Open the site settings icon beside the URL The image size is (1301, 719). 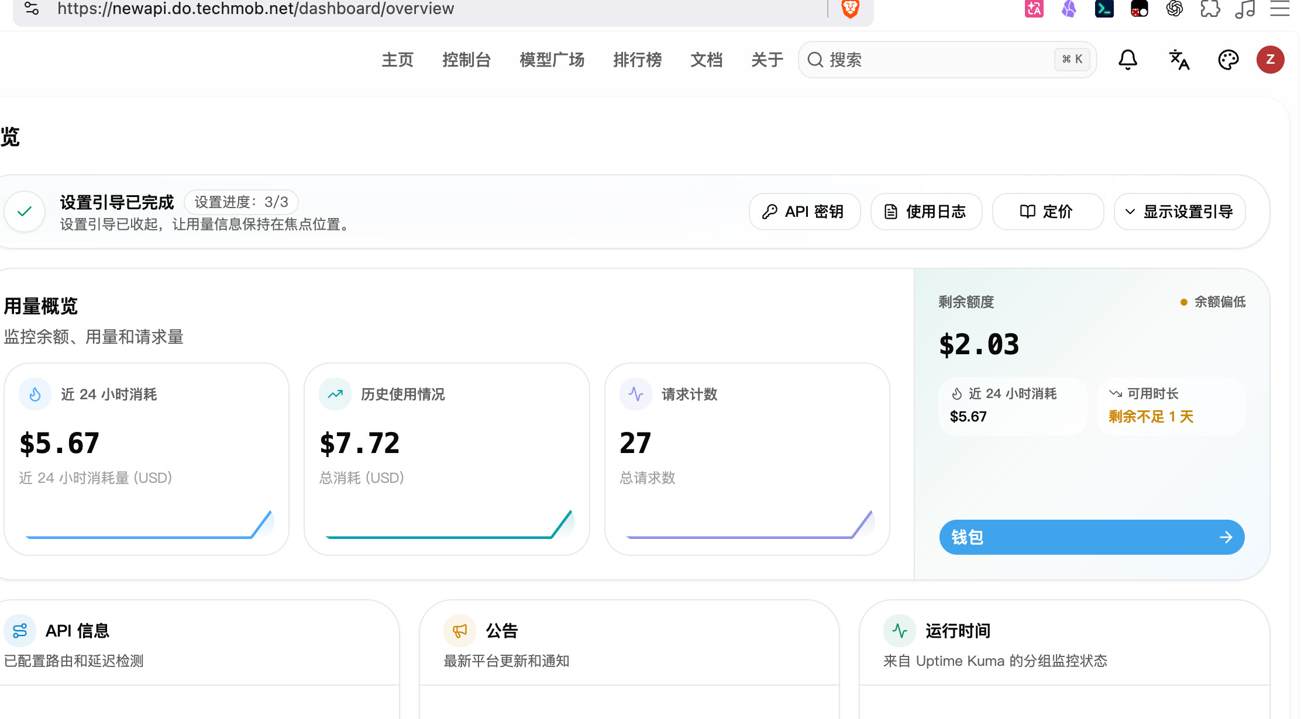(x=32, y=8)
